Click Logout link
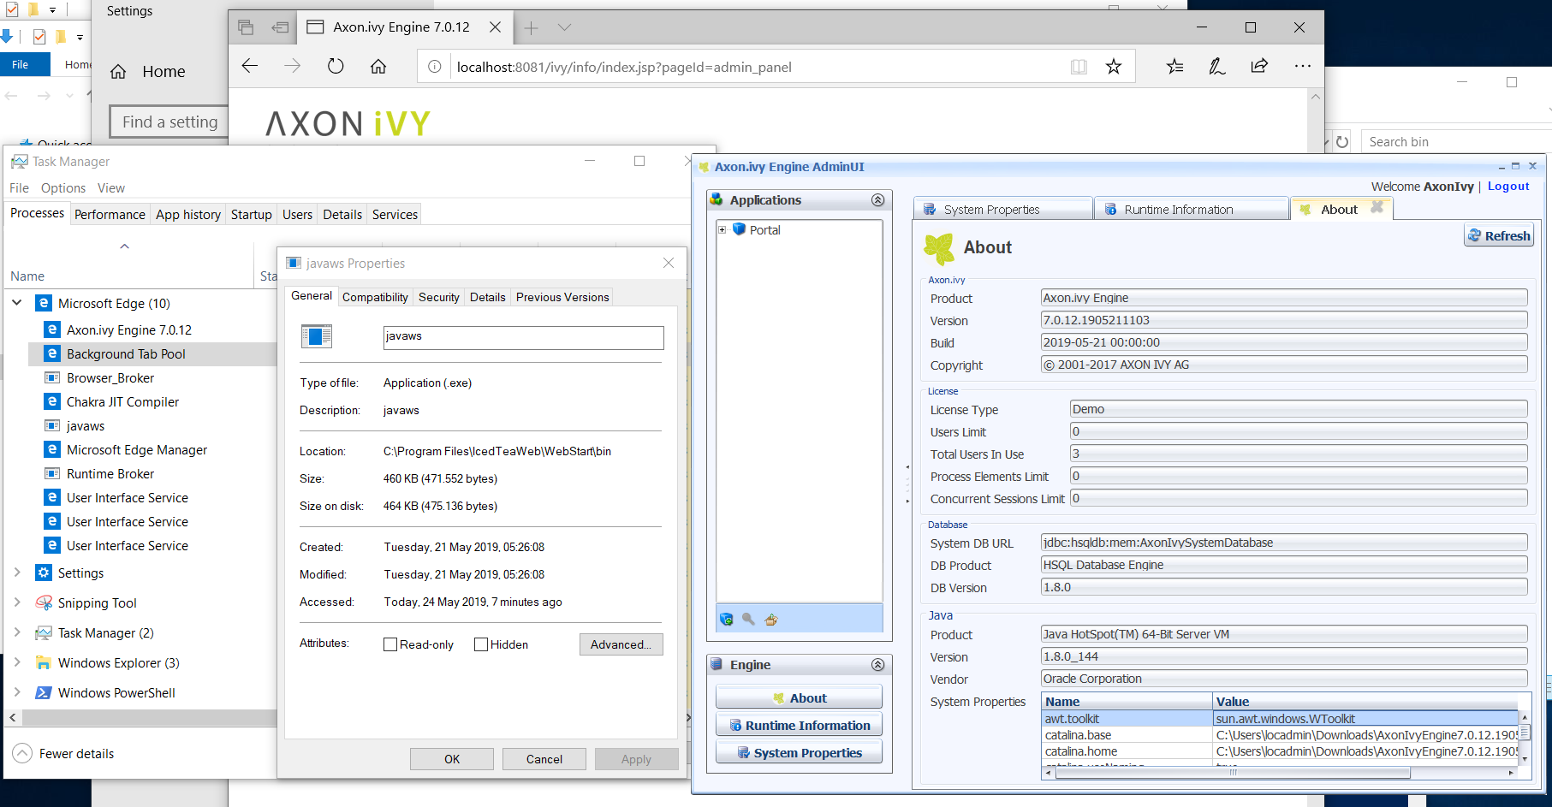 click(x=1508, y=187)
